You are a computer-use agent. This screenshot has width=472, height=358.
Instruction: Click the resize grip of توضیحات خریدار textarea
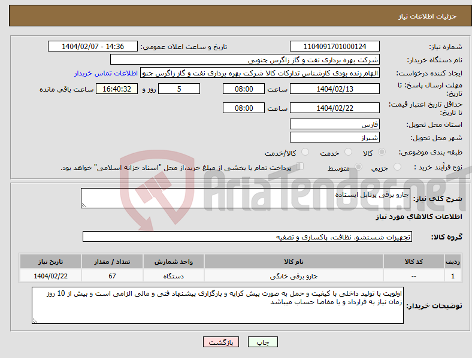[35, 321]
